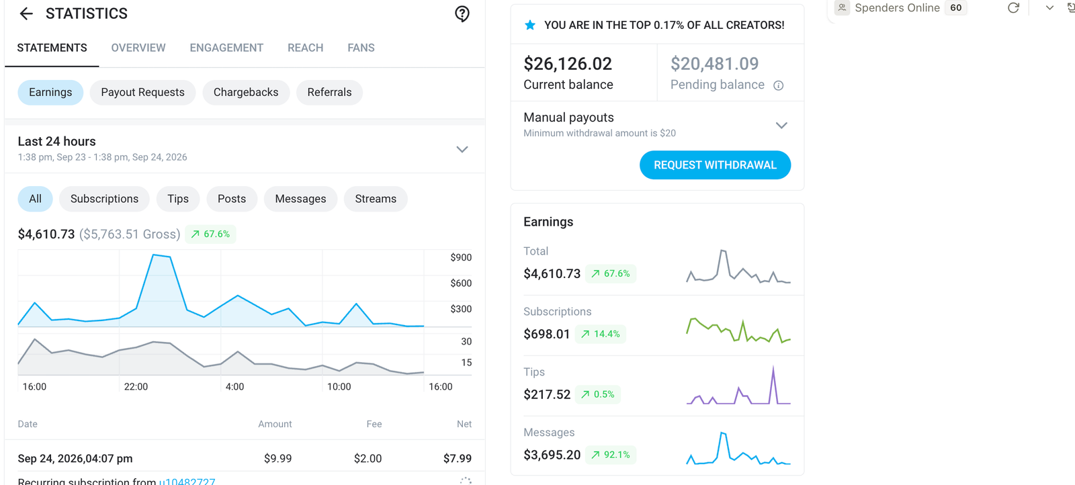Select the Referrals chip
Screen dimensions: 1075x485
click(329, 92)
